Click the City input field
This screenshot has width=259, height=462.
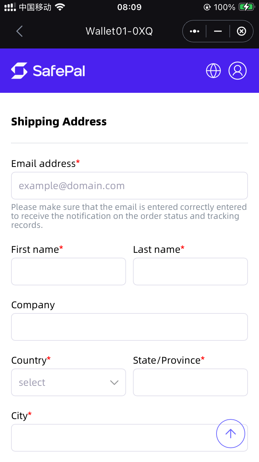pyautogui.click(x=129, y=438)
